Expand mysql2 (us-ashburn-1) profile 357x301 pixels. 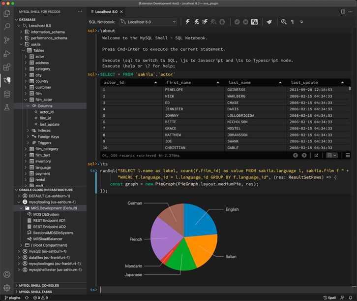click(19, 251)
